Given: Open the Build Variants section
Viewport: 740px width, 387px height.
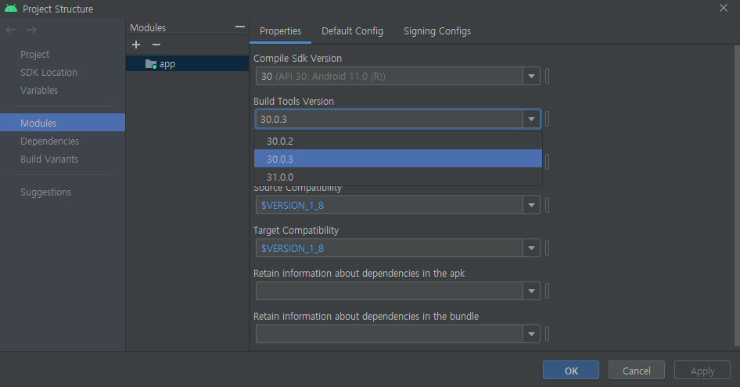Looking at the screenshot, I should click(49, 159).
